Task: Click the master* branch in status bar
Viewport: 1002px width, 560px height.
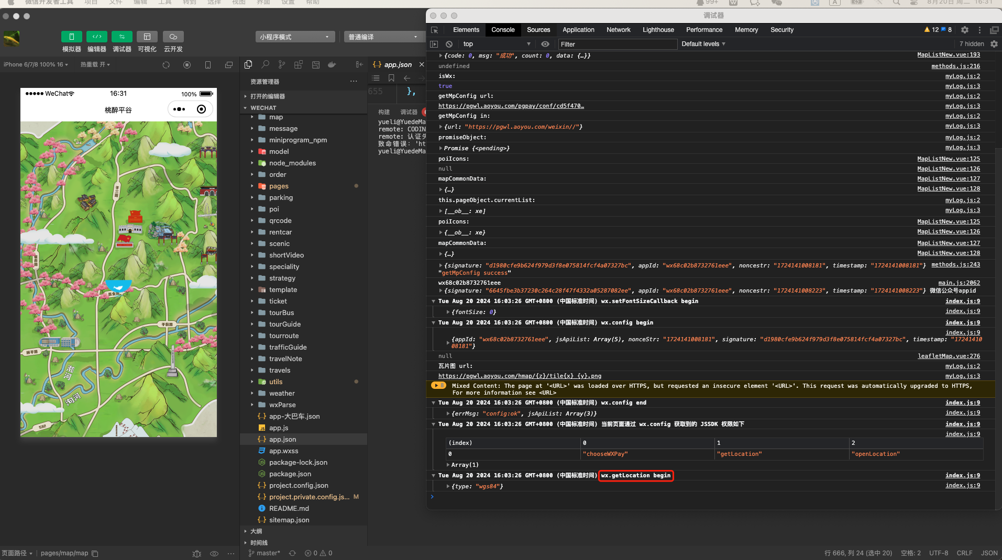Action: (x=264, y=553)
